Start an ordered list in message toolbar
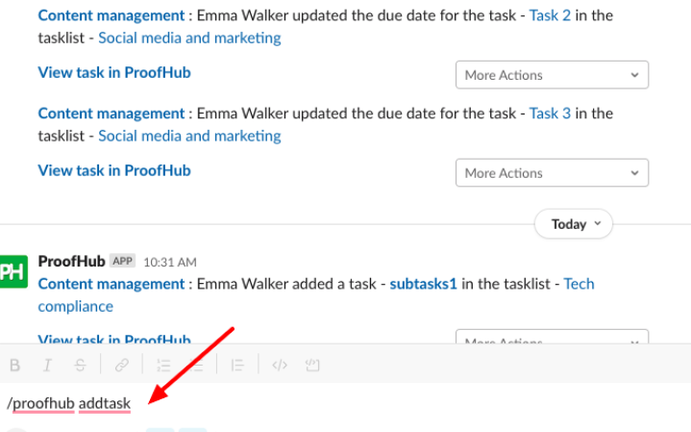This screenshot has width=691, height=432. tap(163, 365)
